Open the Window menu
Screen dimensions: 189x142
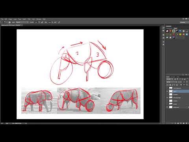pyautogui.click(x=39, y=19)
